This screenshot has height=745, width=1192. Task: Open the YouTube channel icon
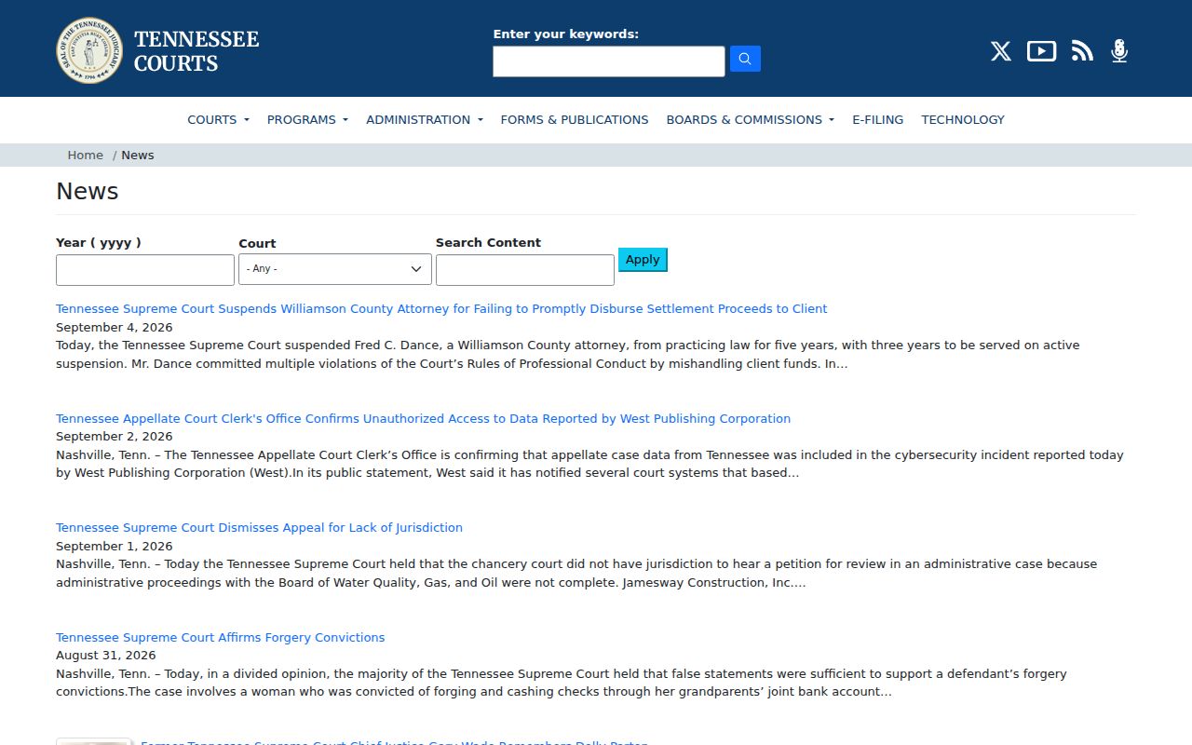click(1041, 51)
